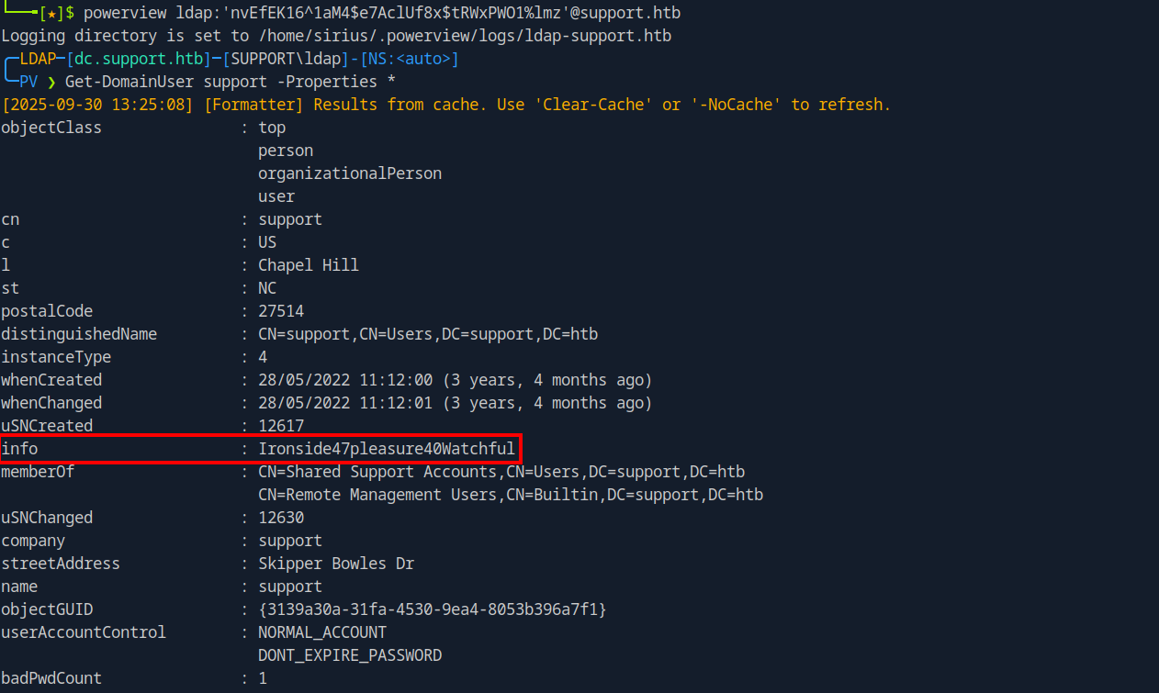The width and height of the screenshot is (1159, 693).
Task: Click the badPwdCount attribute label
Action: (51, 678)
